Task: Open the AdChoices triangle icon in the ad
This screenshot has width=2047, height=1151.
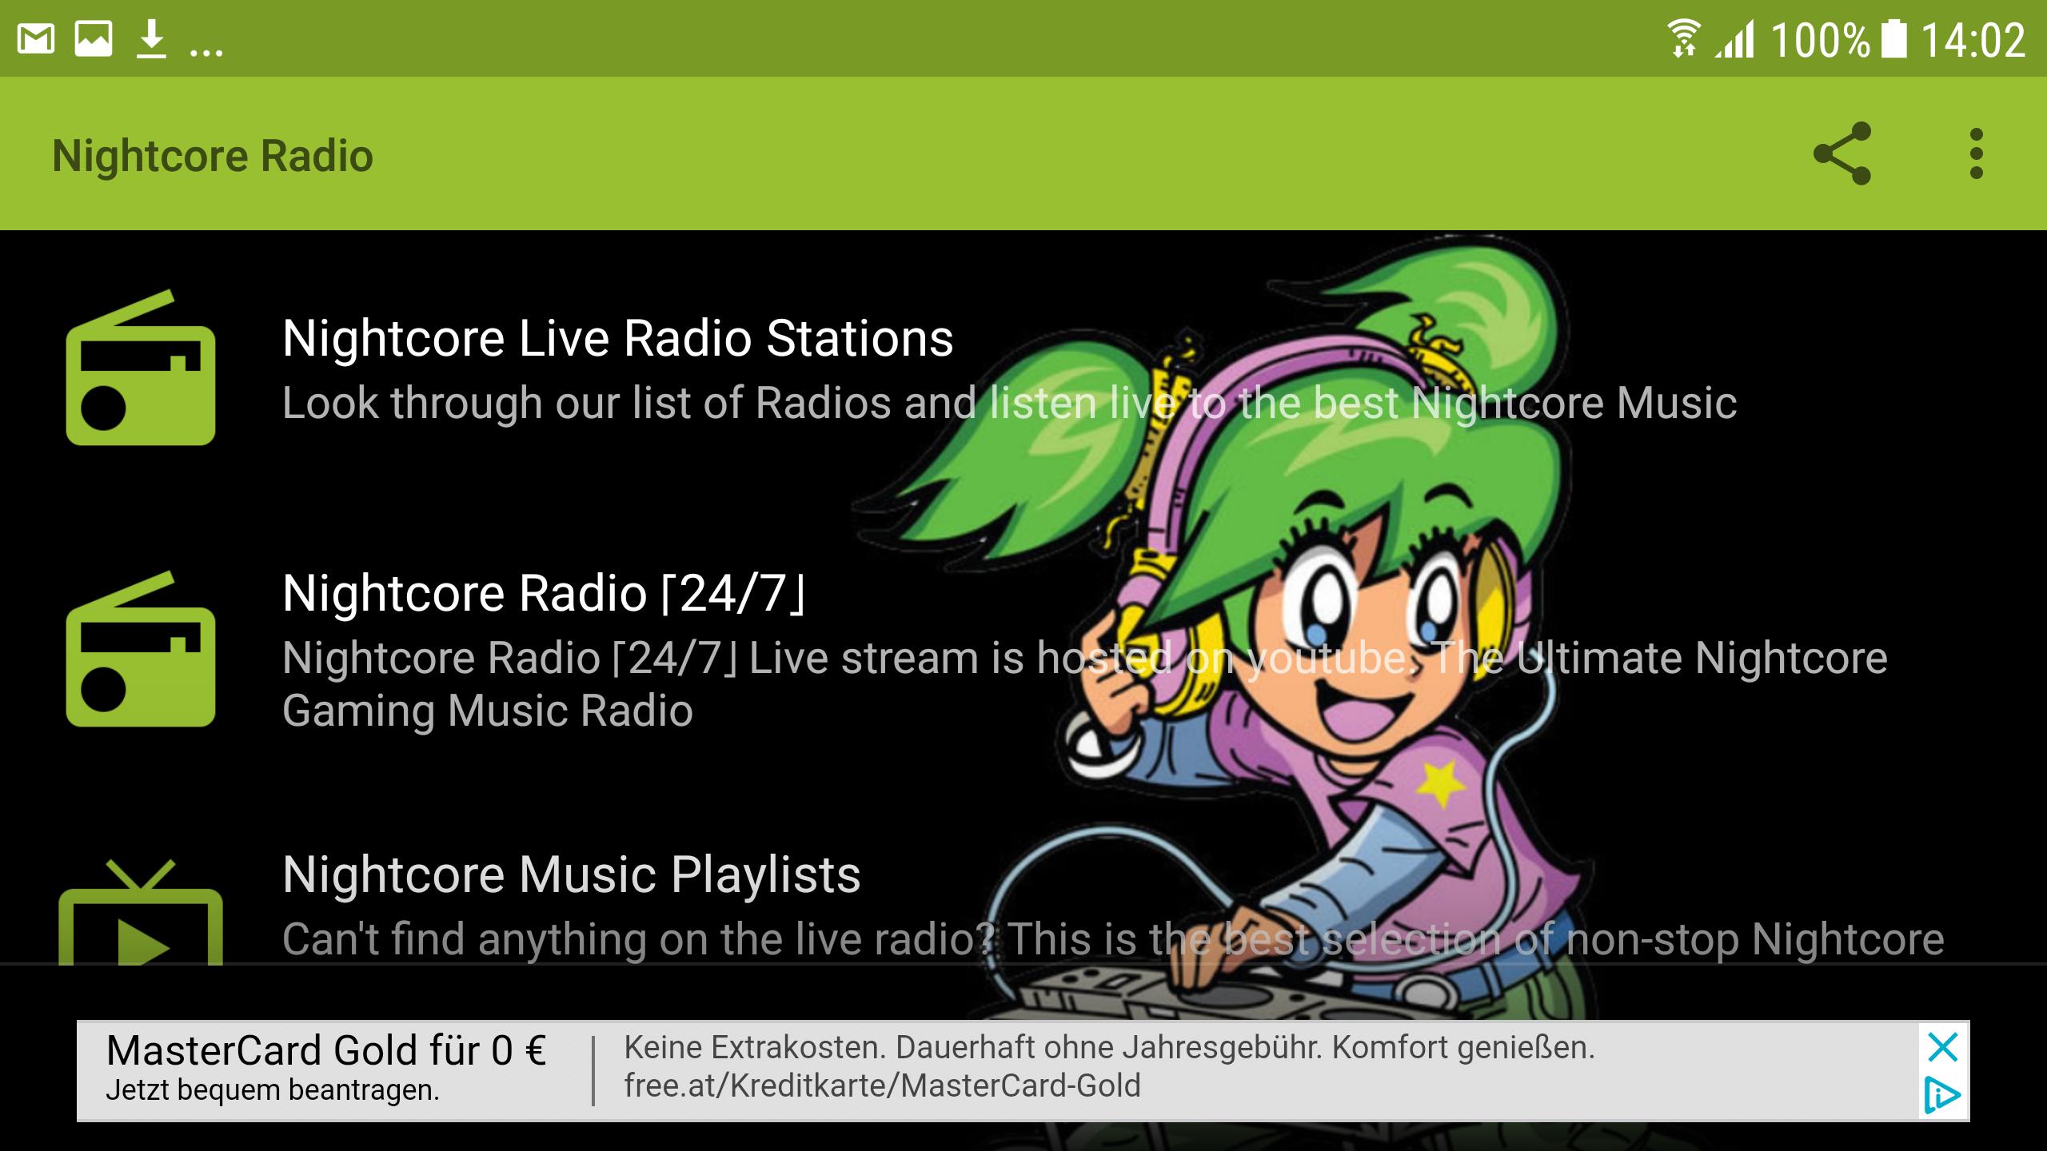Action: [x=1942, y=1095]
